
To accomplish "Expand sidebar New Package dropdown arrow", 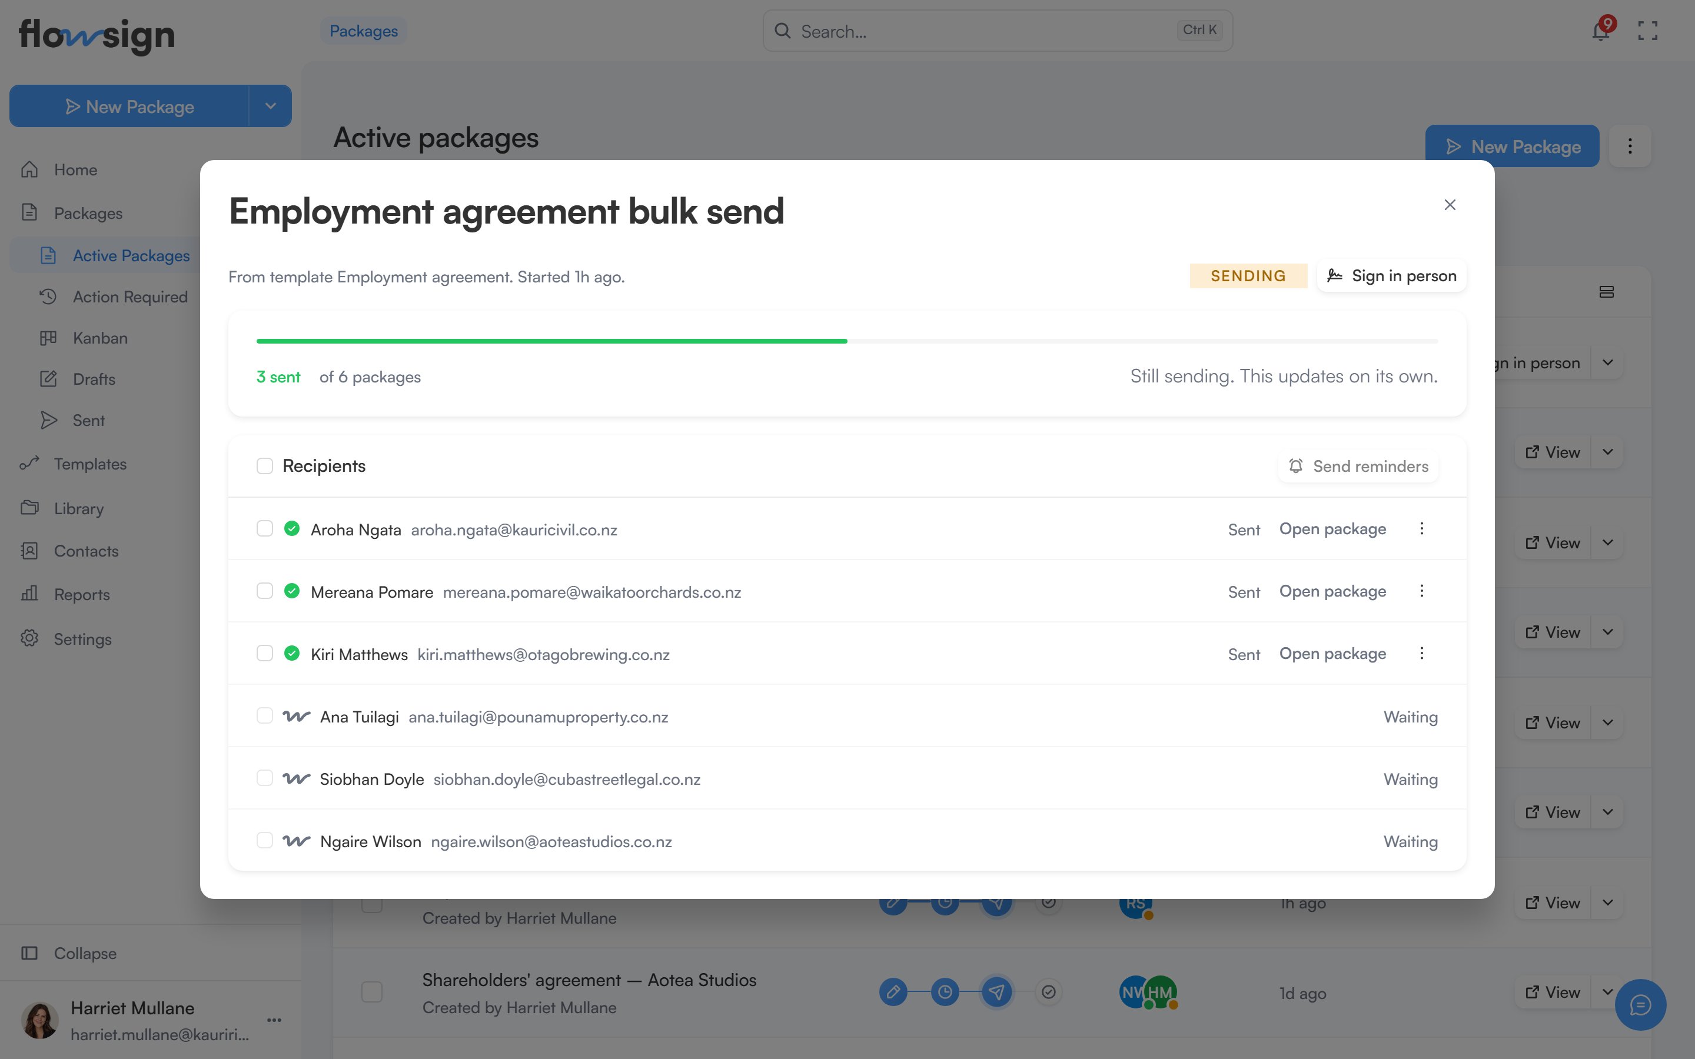I will [x=270, y=106].
